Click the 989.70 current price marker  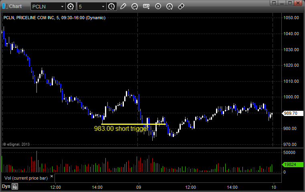click(293, 113)
